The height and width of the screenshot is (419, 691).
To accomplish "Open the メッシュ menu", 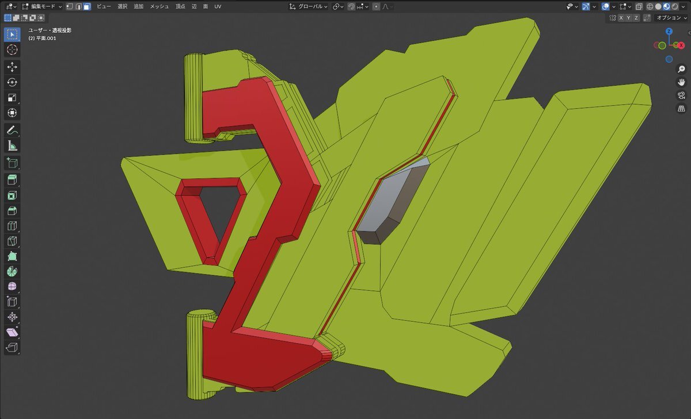I will tap(160, 6).
